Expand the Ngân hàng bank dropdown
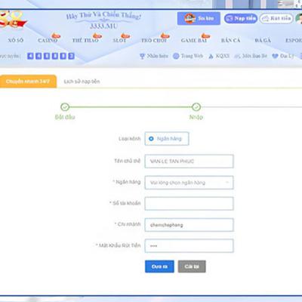Screen dimensions: 302x302 pyautogui.click(x=189, y=183)
